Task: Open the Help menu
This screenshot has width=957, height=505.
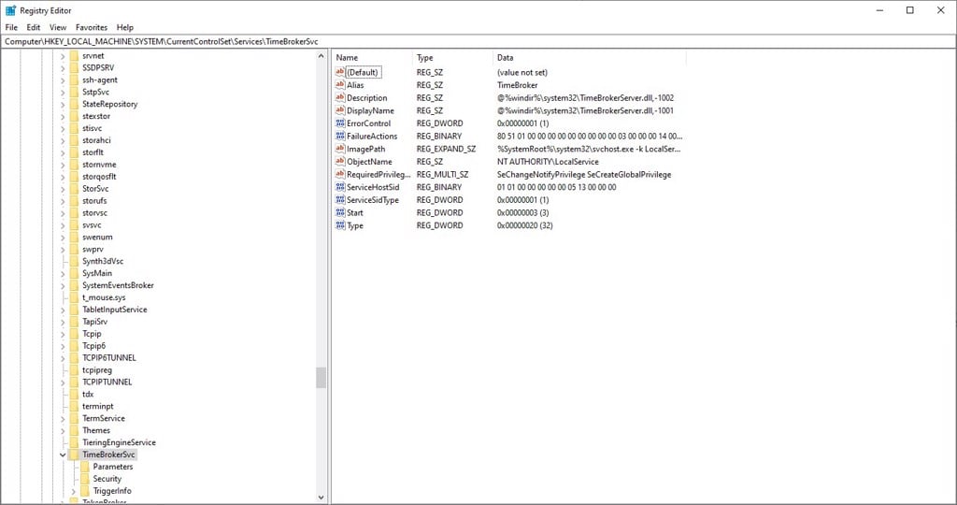Action: 125,27
